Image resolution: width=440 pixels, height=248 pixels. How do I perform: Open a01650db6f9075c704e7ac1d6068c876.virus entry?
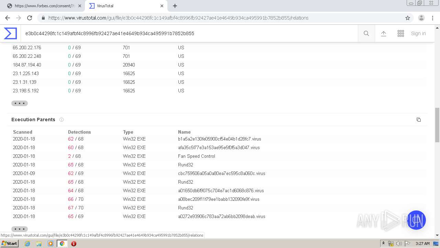[x=221, y=190]
